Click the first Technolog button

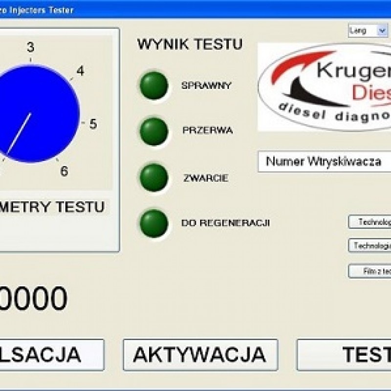369,222
